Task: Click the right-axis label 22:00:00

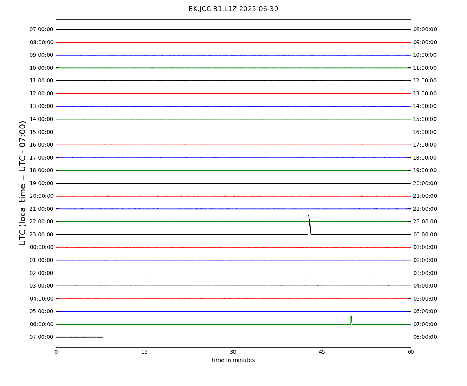Action: pyautogui.click(x=425, y=209)
